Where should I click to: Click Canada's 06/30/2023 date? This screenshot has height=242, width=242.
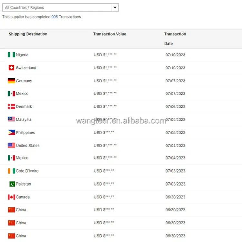[175, 197]
